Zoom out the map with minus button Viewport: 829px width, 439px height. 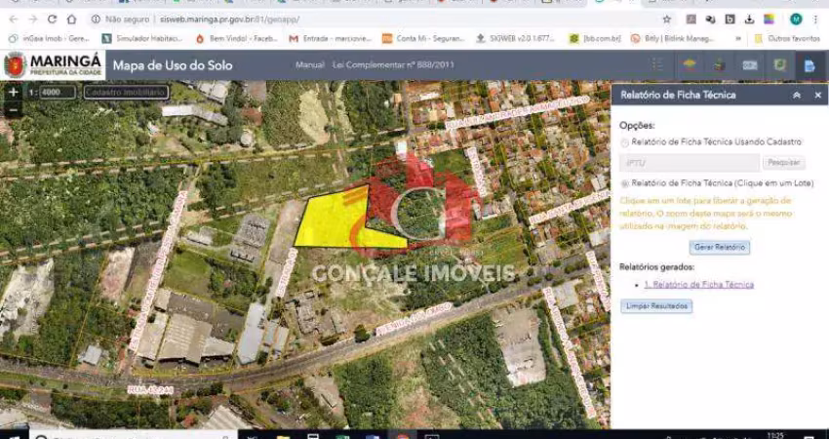tap(14, 109)
